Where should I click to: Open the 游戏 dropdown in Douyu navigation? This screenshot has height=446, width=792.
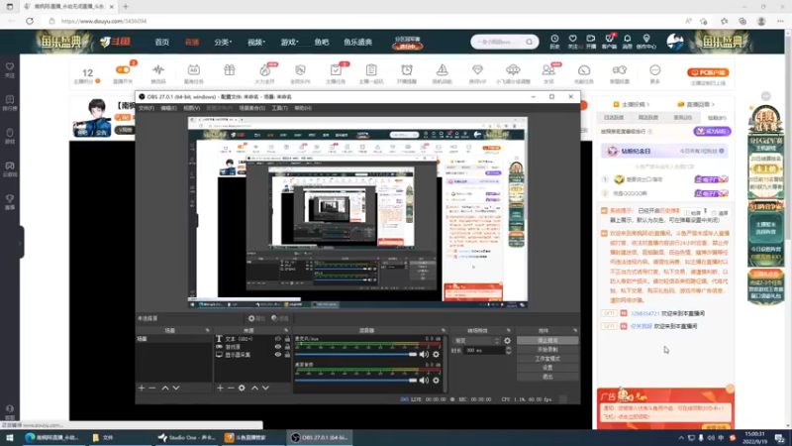click(290, 42)
